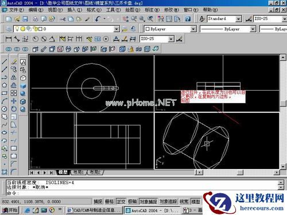287x215 pixels.
Task: Switch to the 布局1 layout tab
Action: 79,173
